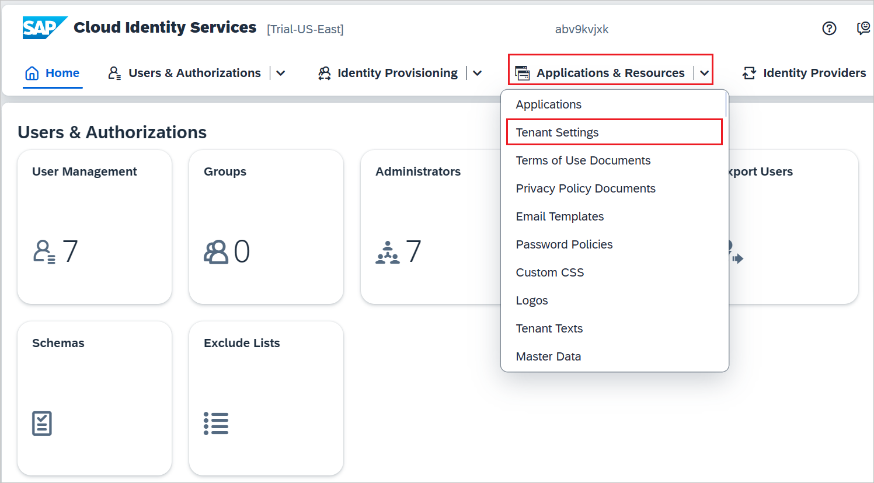The width and height of the screenshot is (874, 483).
Task: Click the Administrators hierarchy icon
Action: click(388, 253)
